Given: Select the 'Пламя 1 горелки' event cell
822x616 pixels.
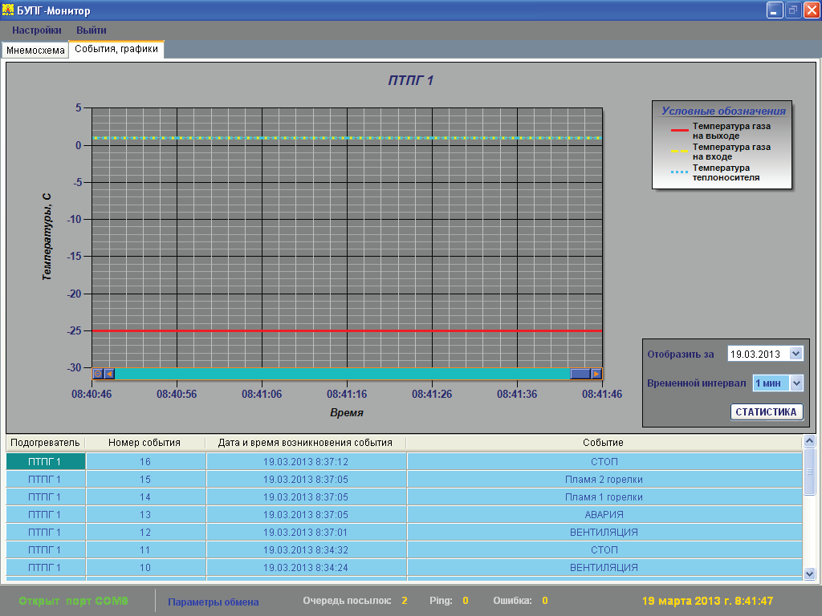Looking at the screenshot, I should pyautogui.click(x=604, y=496).
